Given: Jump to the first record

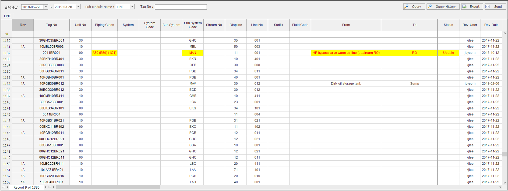Looking at the screenshot, I should click(x=3, y=187).
